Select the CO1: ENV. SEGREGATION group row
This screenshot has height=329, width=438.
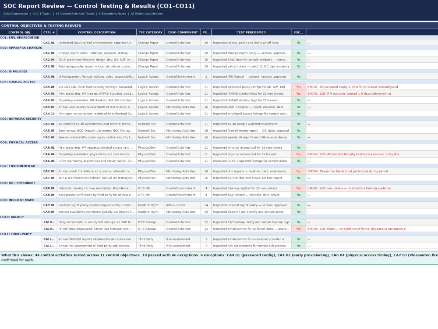pos(219,37)
